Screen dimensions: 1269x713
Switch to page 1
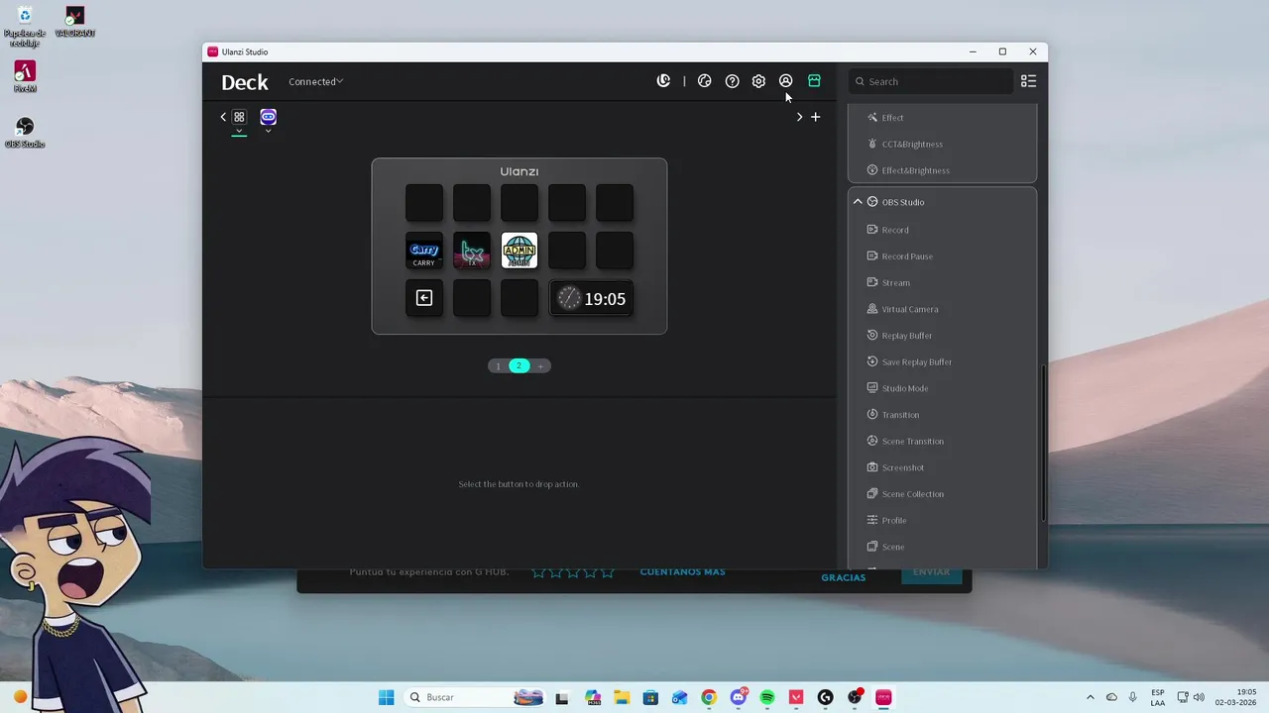(x=498, y=365)
